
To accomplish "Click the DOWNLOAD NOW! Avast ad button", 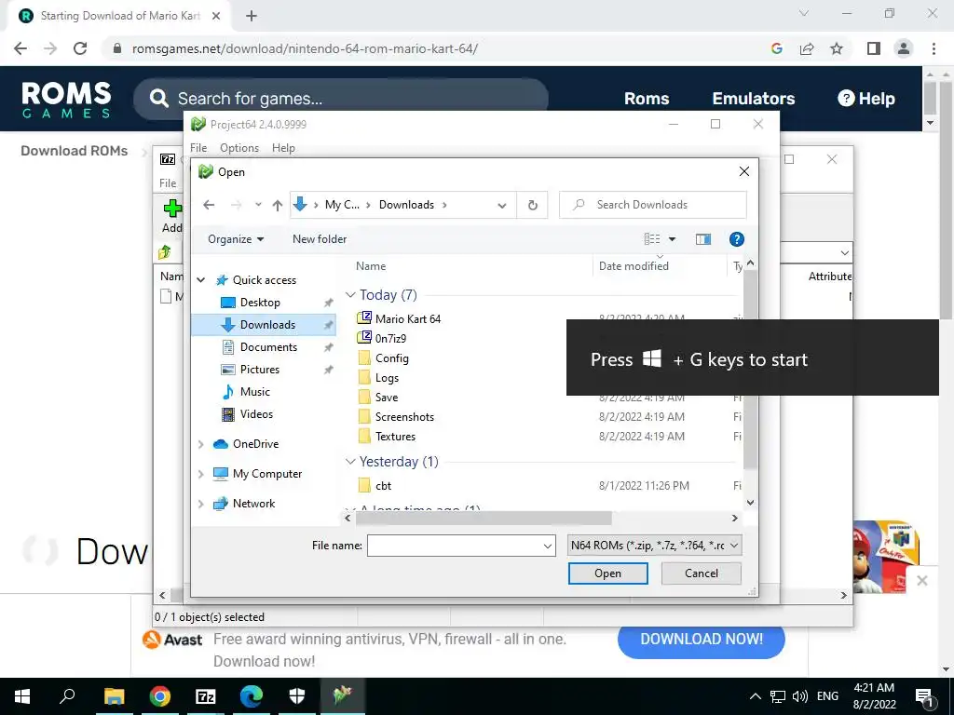I will [701, 639].
